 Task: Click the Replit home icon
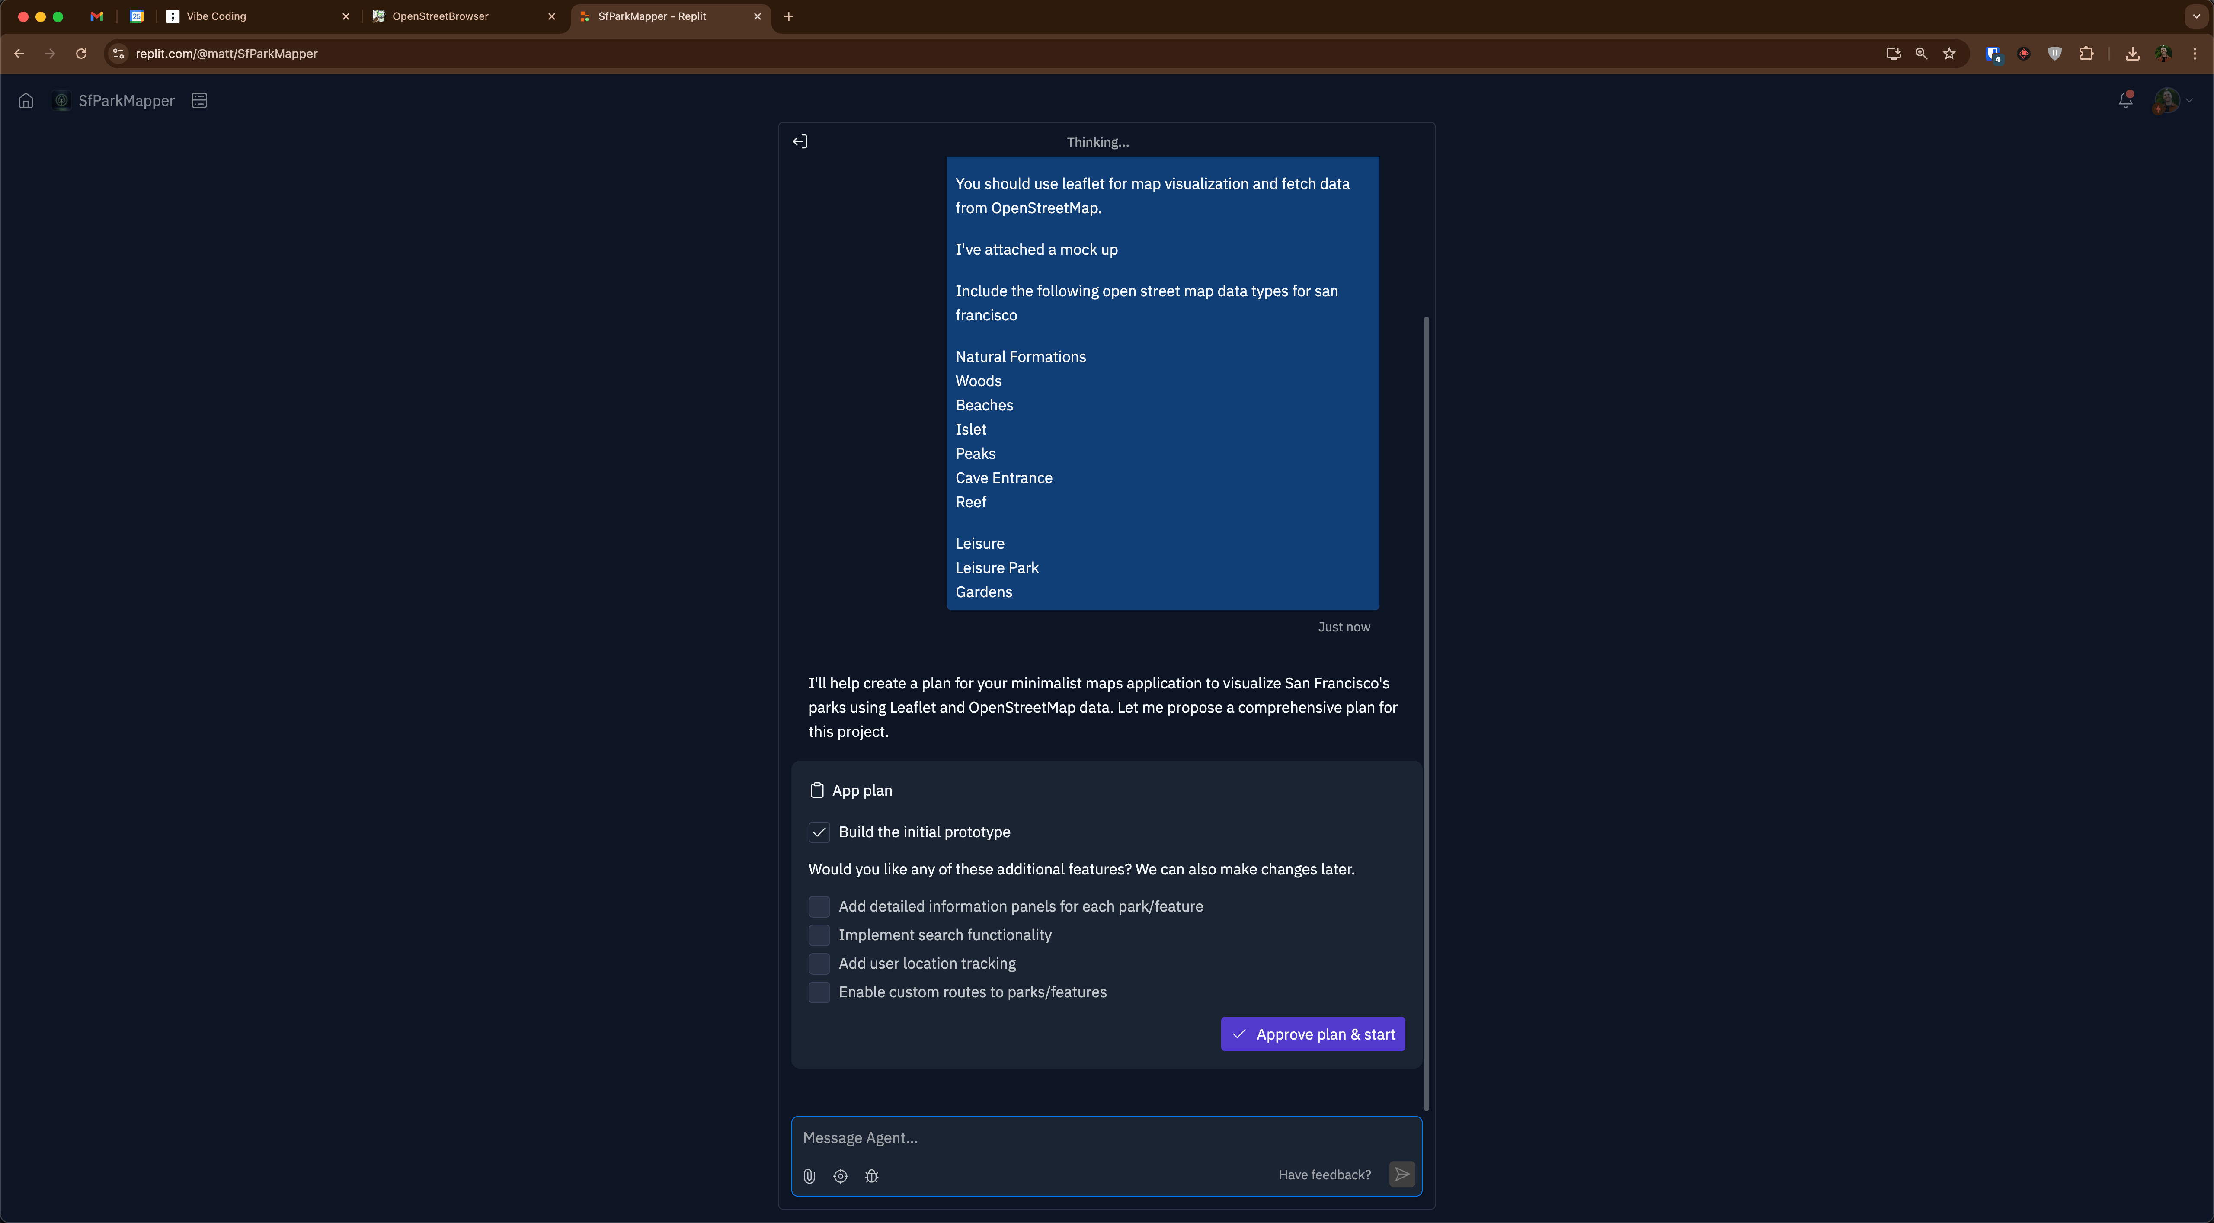26,101
